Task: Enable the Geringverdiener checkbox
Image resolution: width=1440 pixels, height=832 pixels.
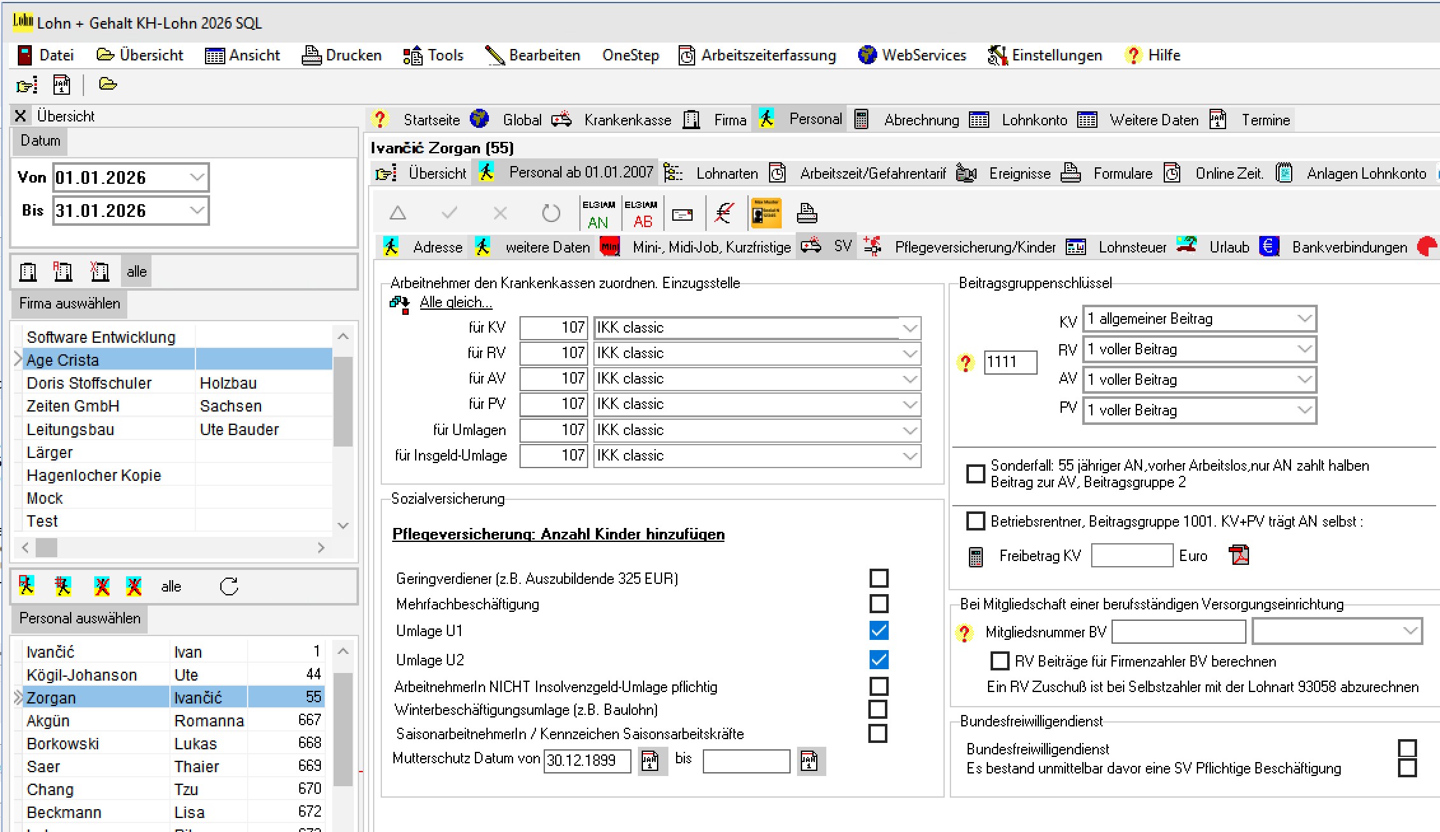Action: [x=879, y=578]
